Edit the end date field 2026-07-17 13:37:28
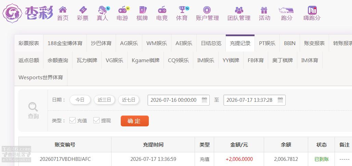This screenshot has height=166, width=352. click(255, 100)
